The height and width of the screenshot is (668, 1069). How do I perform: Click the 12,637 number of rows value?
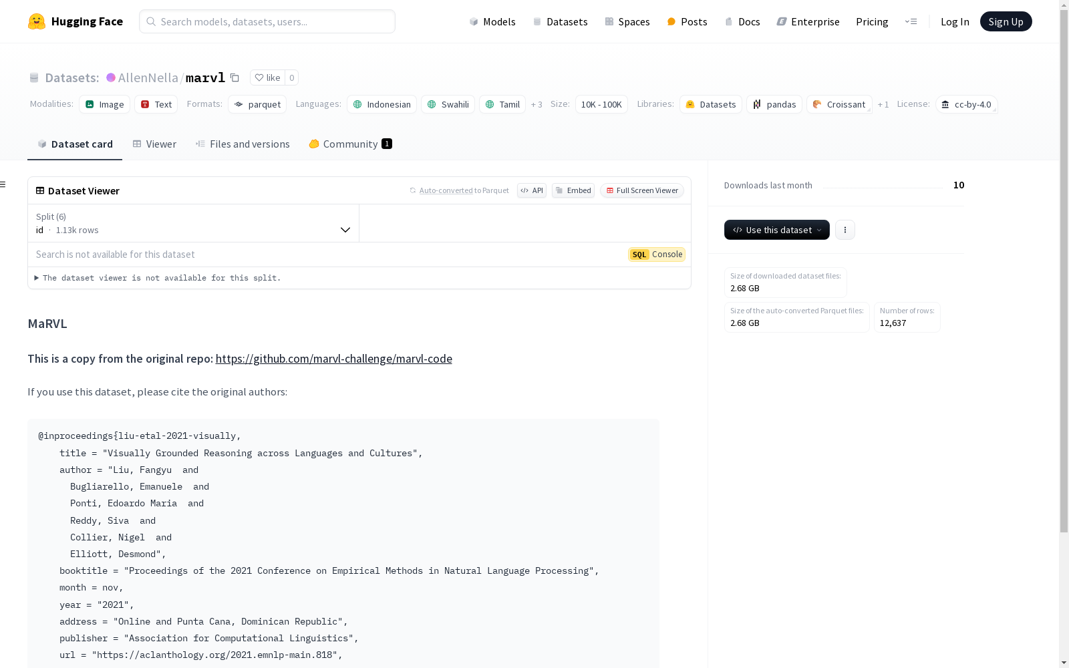893,323
